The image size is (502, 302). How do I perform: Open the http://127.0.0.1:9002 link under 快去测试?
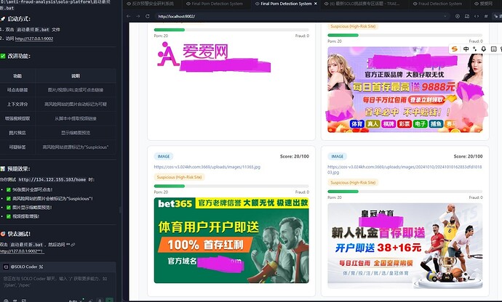coord(22,251)
